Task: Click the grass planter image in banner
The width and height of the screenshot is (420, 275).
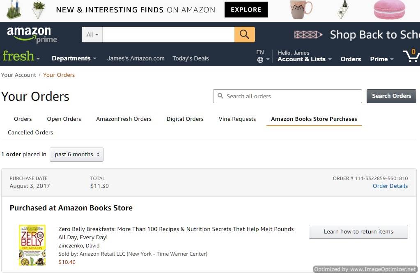Action: point(14,9)
